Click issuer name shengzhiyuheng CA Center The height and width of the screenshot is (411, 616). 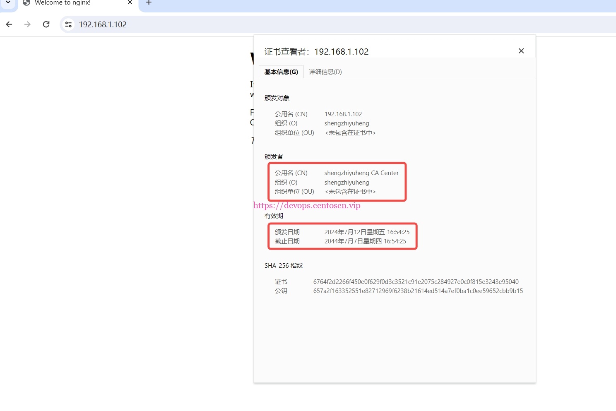tap(361, 173)
